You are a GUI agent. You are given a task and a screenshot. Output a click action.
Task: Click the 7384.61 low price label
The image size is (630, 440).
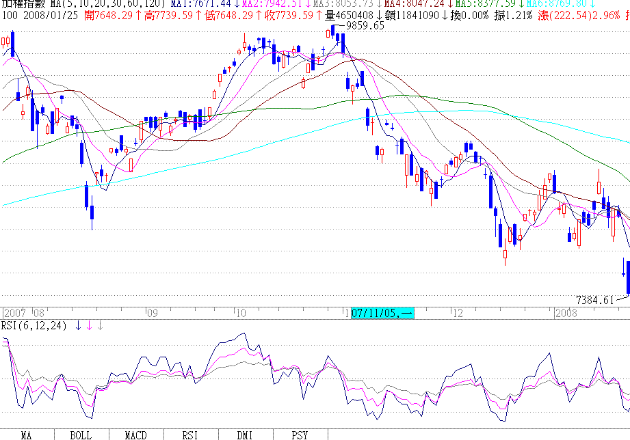pos(596,299)
